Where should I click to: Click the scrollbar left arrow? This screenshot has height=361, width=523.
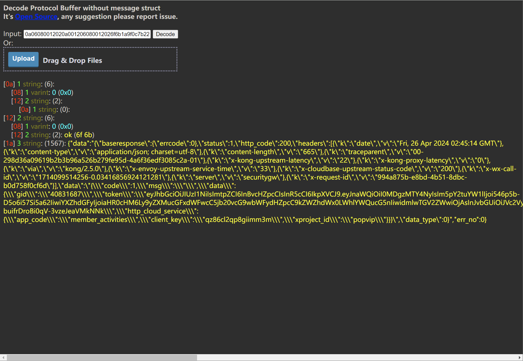coord(3,357)
